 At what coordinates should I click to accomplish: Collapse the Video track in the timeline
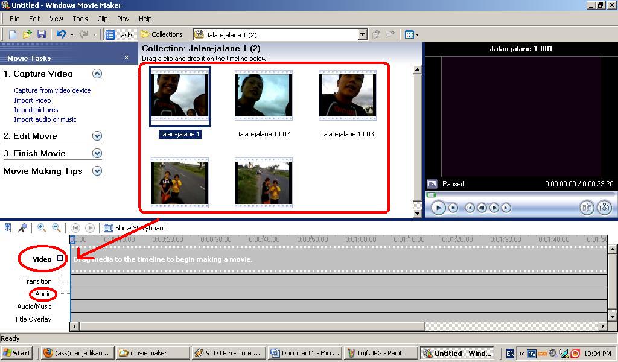(59, 258)
